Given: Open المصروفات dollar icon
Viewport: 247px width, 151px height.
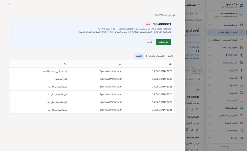Looking at the screenshot, I should tap(241, 70).
